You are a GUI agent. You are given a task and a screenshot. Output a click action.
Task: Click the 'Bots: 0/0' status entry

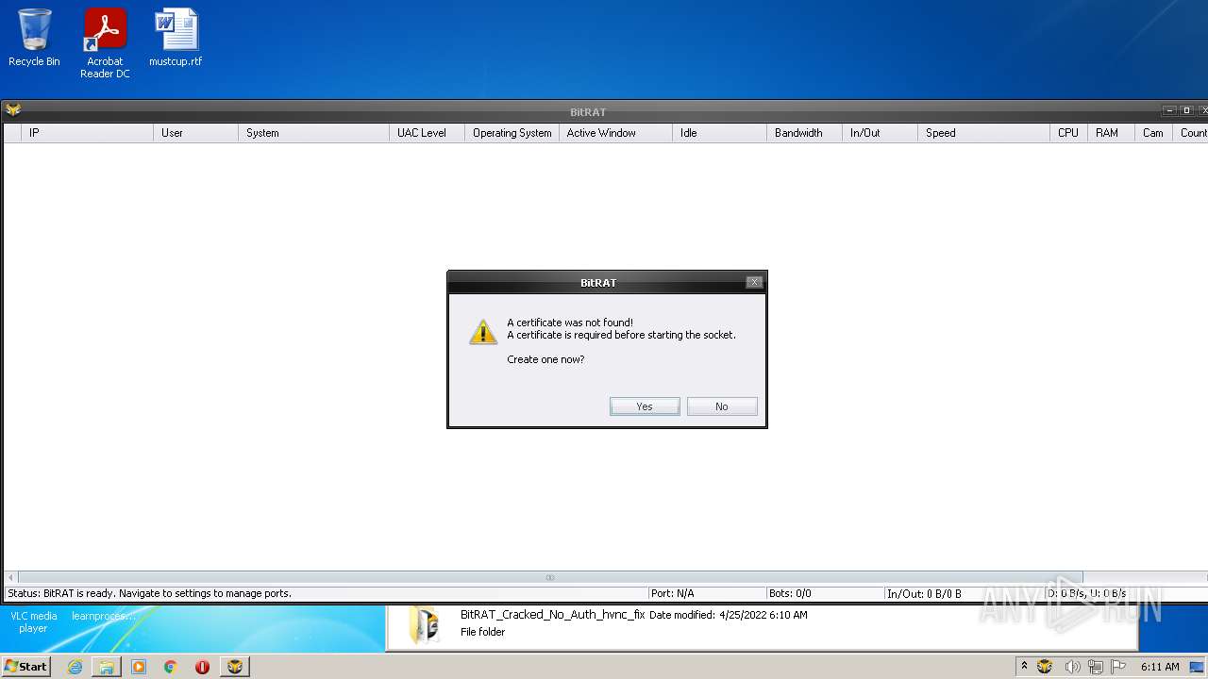[x=790, y=593]
